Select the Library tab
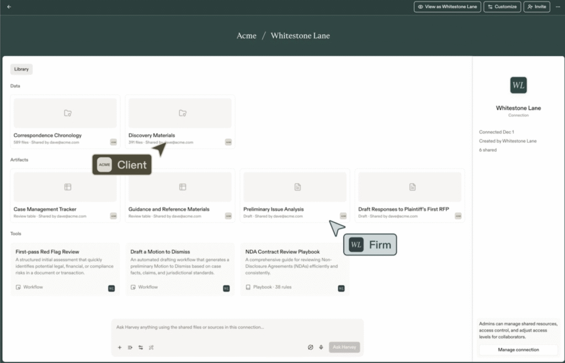The image size is (565, 363). [22, 69]
